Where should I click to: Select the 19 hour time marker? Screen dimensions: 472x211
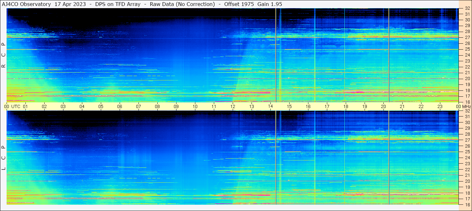[365, 106]
